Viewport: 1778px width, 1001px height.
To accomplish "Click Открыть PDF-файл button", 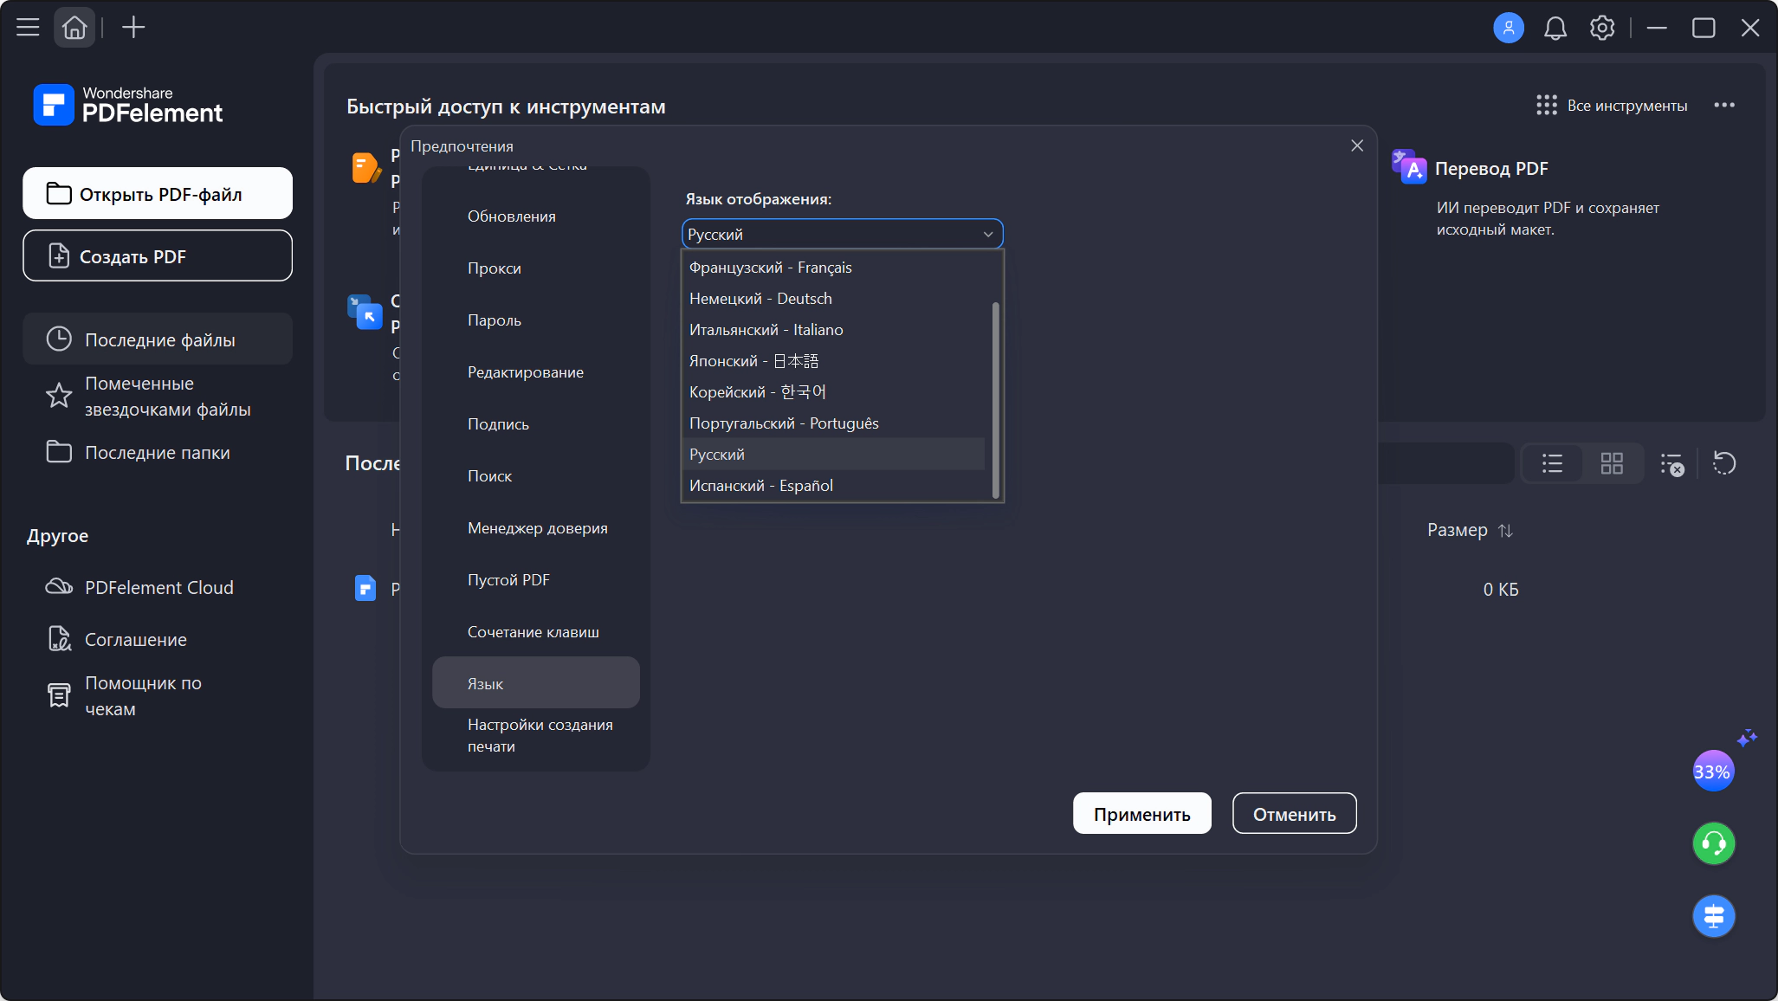I will tap(158, 193).
